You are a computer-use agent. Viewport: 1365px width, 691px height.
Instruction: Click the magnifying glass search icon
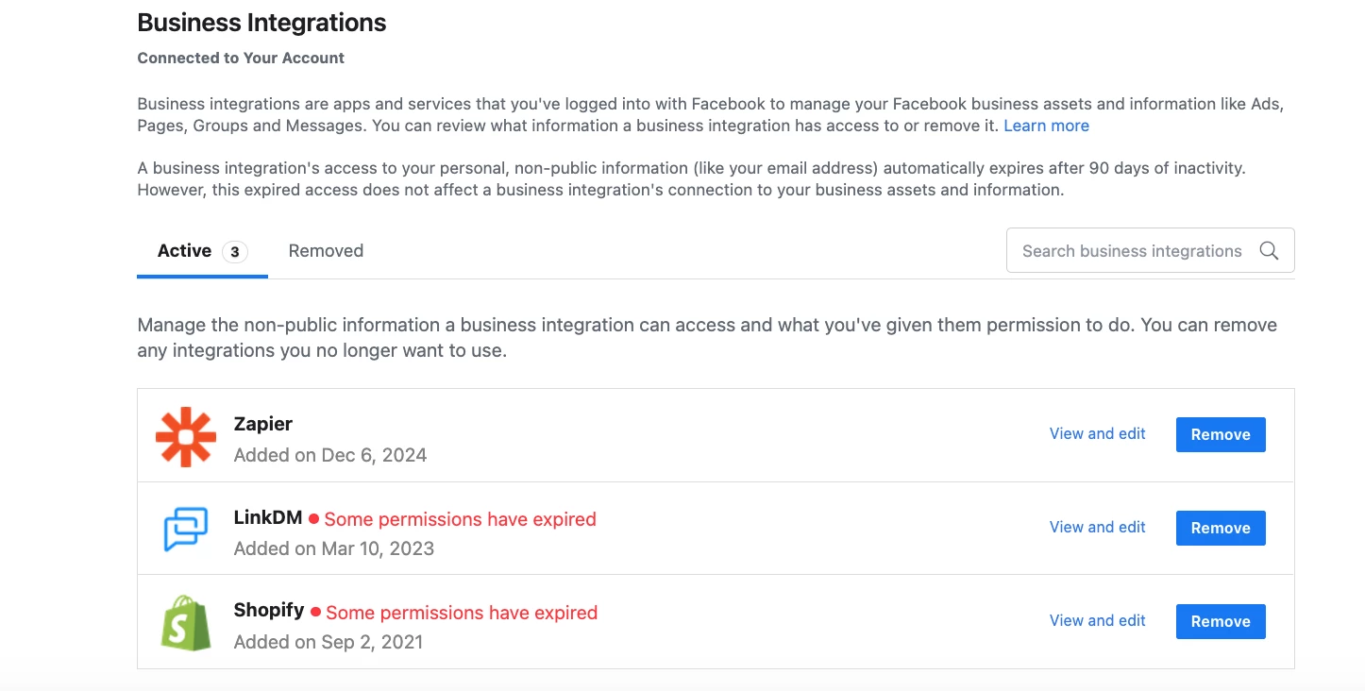coord(1269,251)
